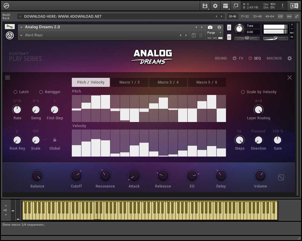Toggle the aux channels button
Image resolution: width=302 pixels, height=241 pixels.
click(289, 16)
